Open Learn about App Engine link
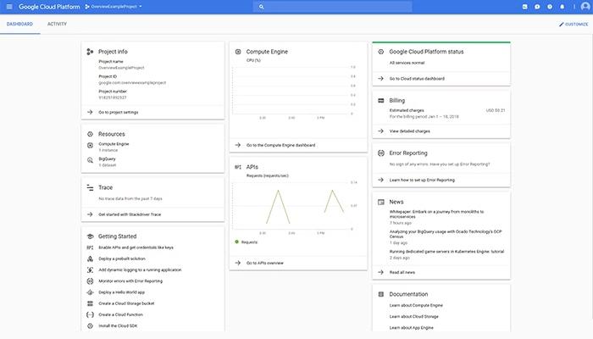 [411, 328]
